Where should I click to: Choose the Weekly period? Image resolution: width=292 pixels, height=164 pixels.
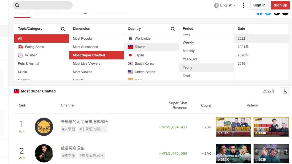206,43
